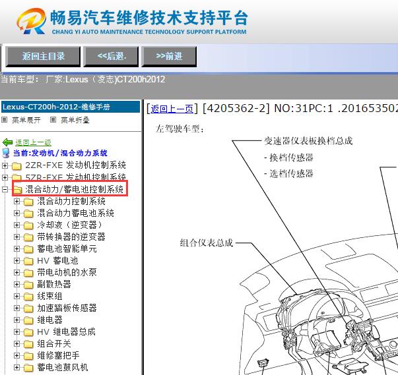Expand the 加速踏板传感器 node
This screenshot has width=398, height=375.
point(17,308)
